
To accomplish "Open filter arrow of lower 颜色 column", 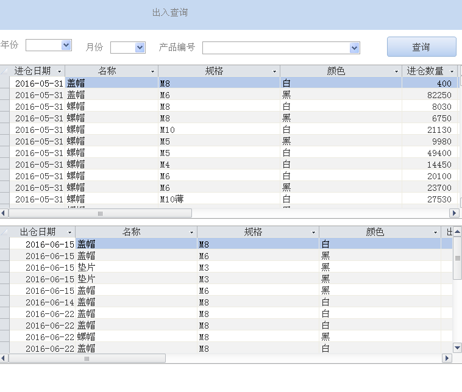I will (435, 233).
